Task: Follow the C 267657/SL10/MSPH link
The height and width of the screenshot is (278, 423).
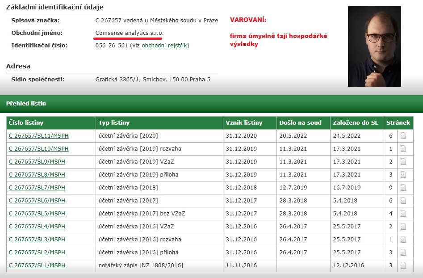Action: click(38, 149)
